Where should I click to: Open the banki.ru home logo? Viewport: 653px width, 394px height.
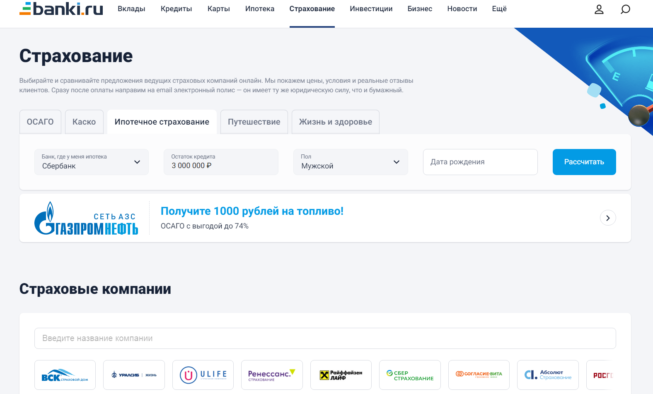(61, 9)
